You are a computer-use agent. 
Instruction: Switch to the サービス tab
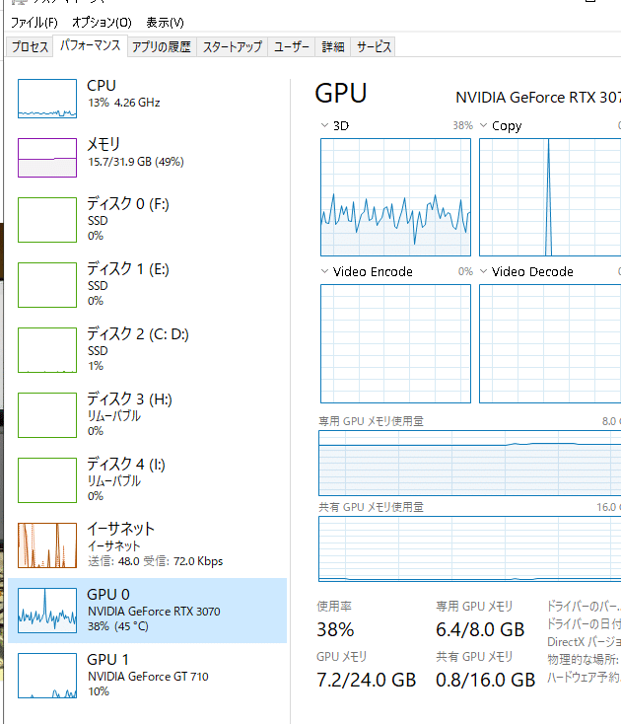[x=374, y=46]
